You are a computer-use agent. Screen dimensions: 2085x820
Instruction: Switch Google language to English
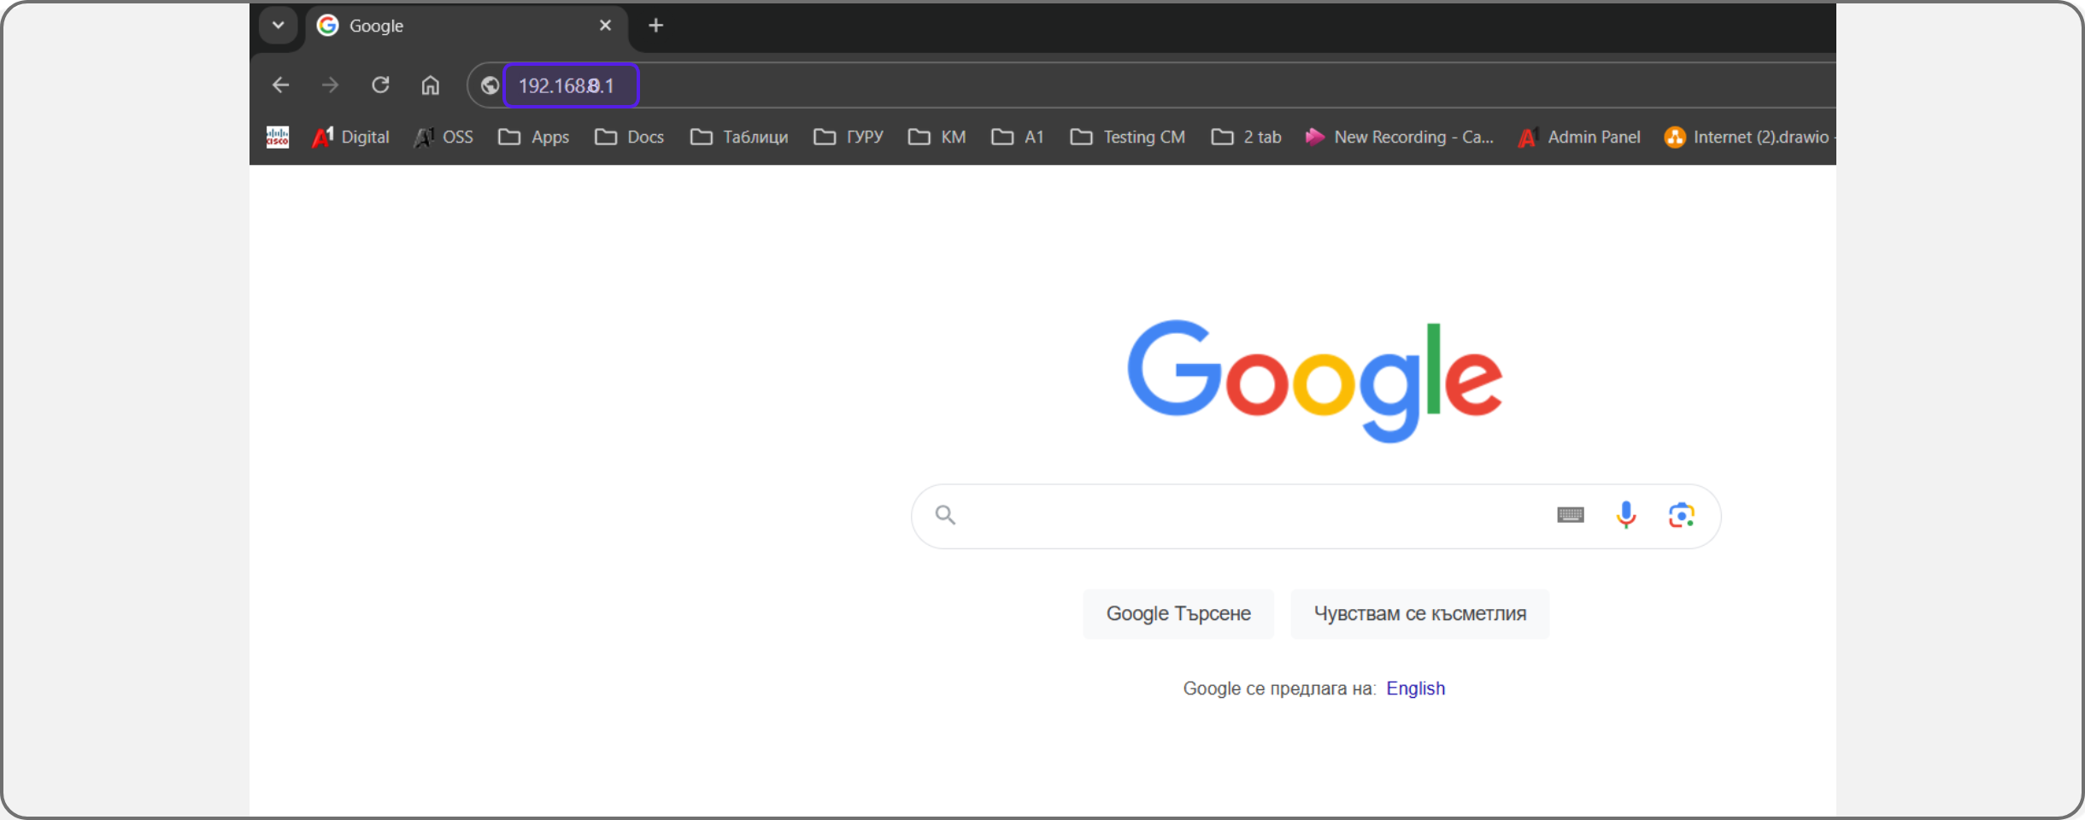click(1415, 688)
